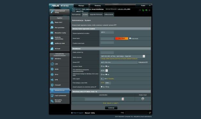Open the client list dropdown arrow
This screenshot has width=201, height=119.
(x=123, y=99)
